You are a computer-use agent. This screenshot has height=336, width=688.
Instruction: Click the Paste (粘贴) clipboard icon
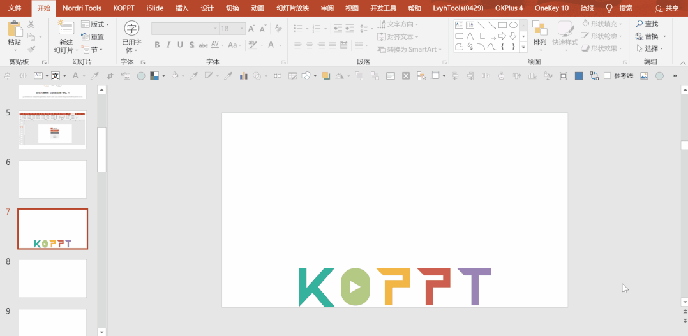tap(15, 29)
